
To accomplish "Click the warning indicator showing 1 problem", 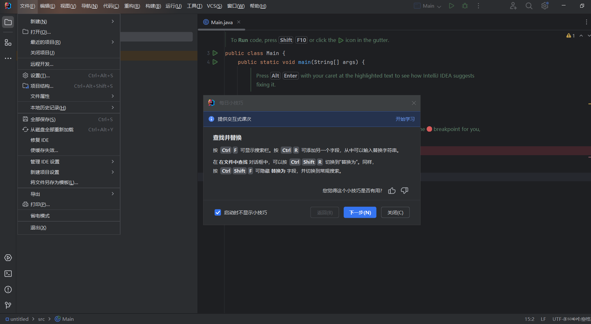I will coord(570,36).
